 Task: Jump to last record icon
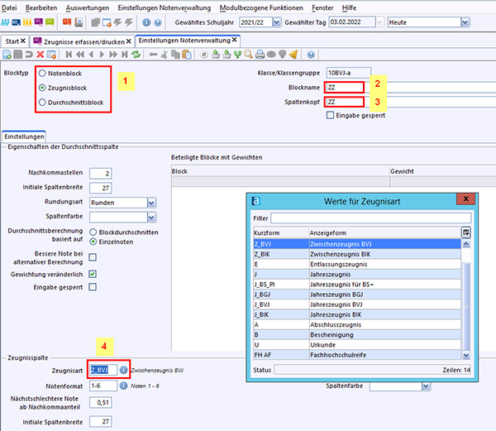125,55
